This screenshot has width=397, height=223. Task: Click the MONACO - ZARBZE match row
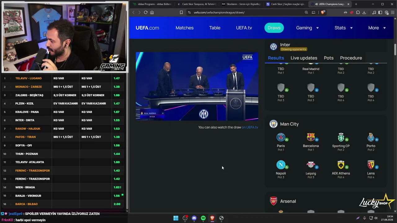[x=63, y=87]
